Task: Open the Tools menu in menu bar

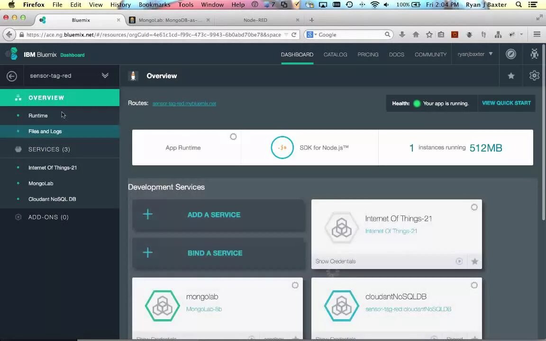Action: coord(186,5)
